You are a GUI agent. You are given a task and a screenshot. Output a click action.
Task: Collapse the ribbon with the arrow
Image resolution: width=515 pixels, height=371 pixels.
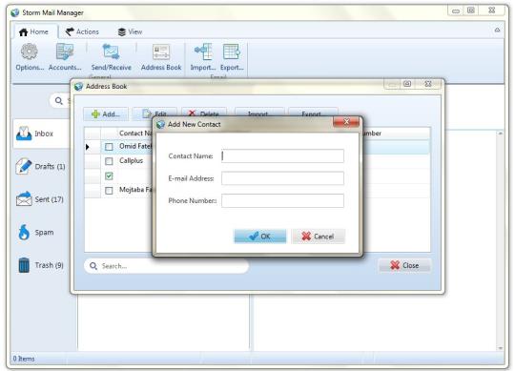click(497, 31)
